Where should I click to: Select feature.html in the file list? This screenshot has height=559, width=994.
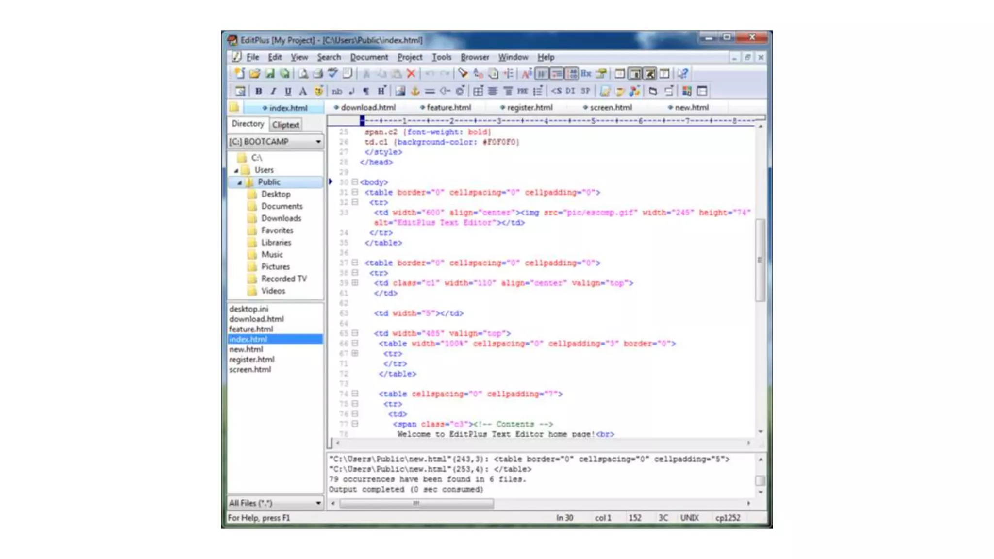pyautogui.click(x=251, y=329)
